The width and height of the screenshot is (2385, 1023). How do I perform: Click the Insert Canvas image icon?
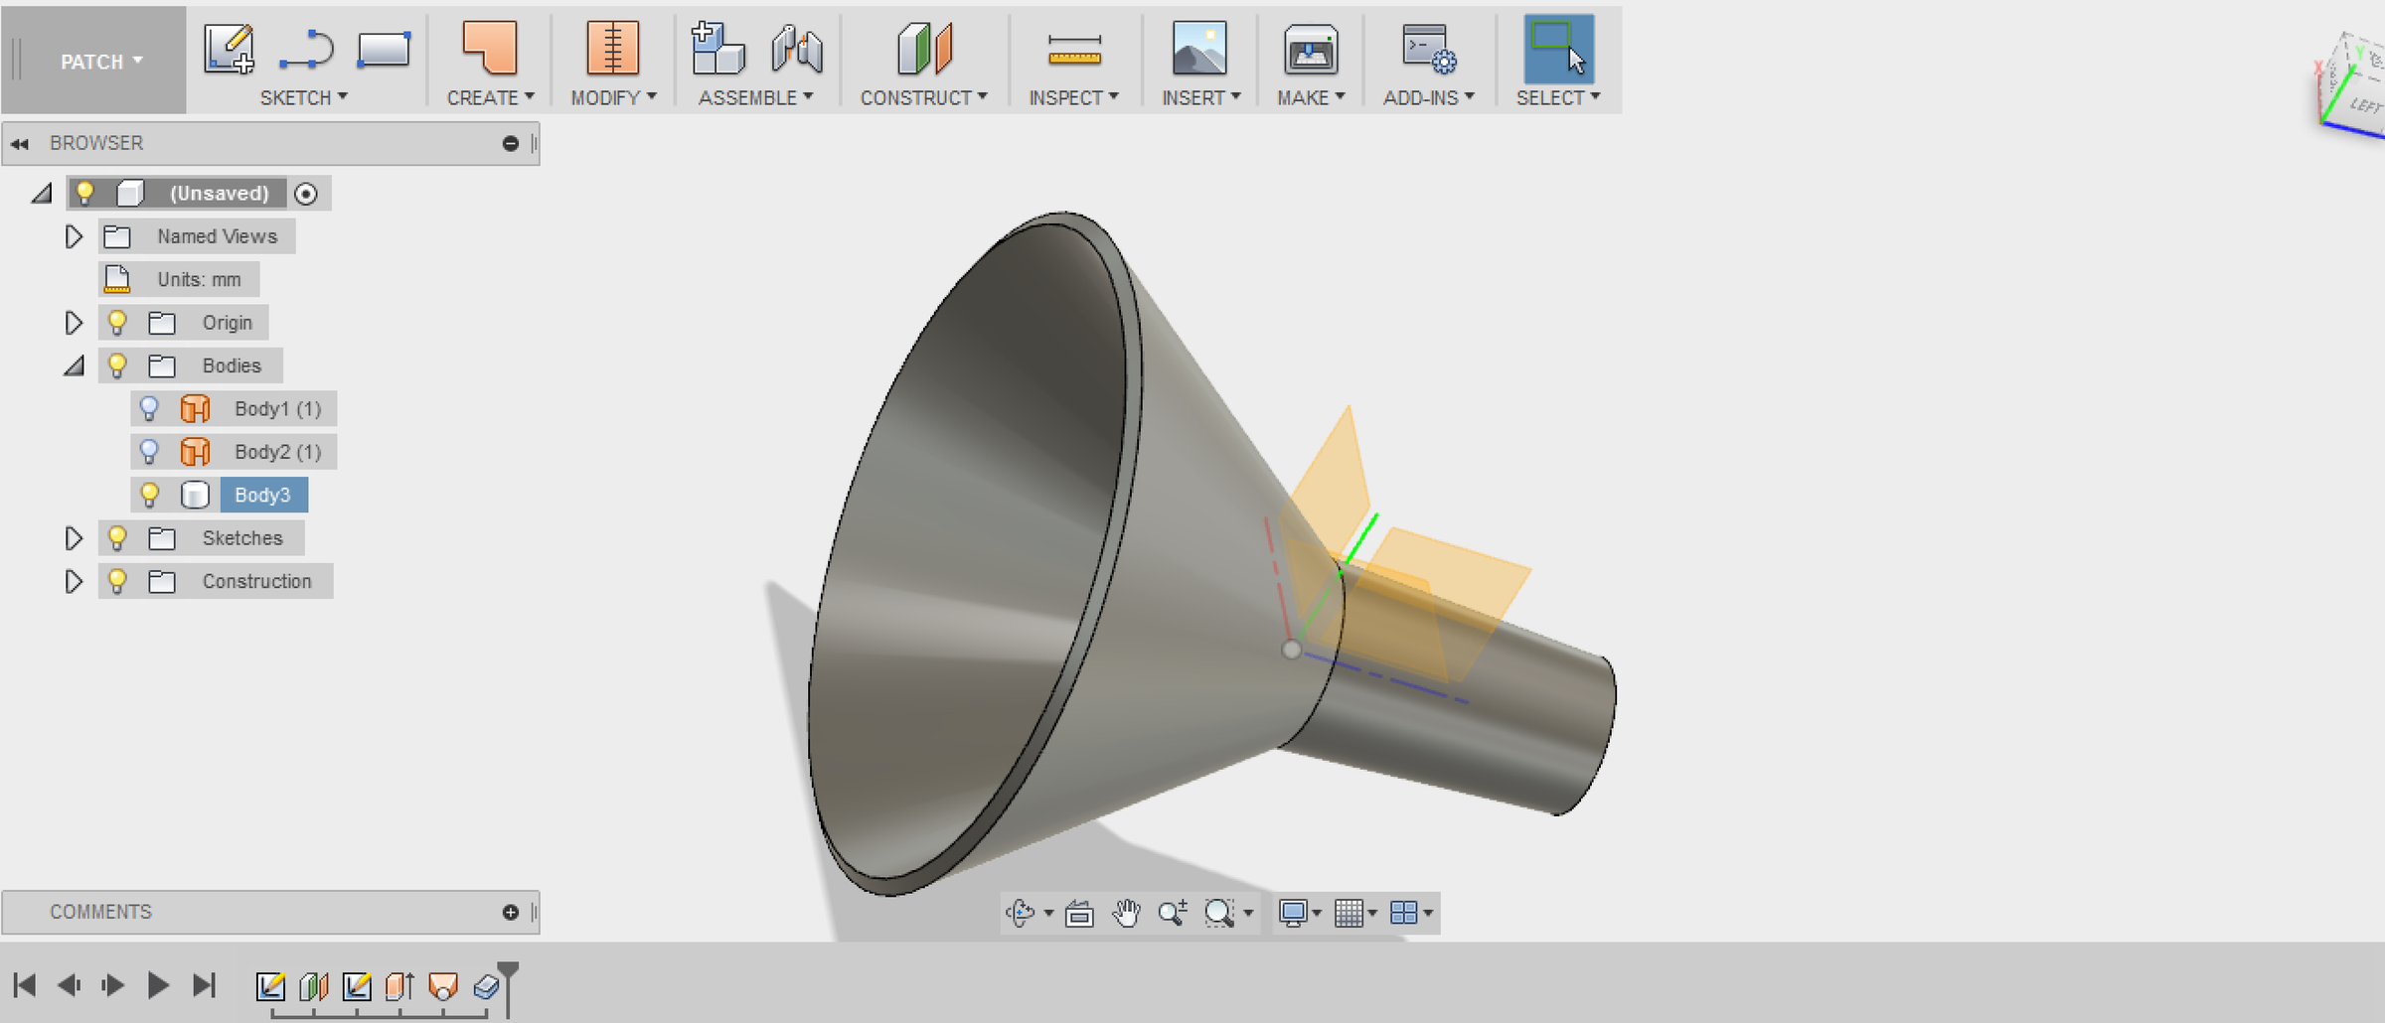tap(1197, 48)
